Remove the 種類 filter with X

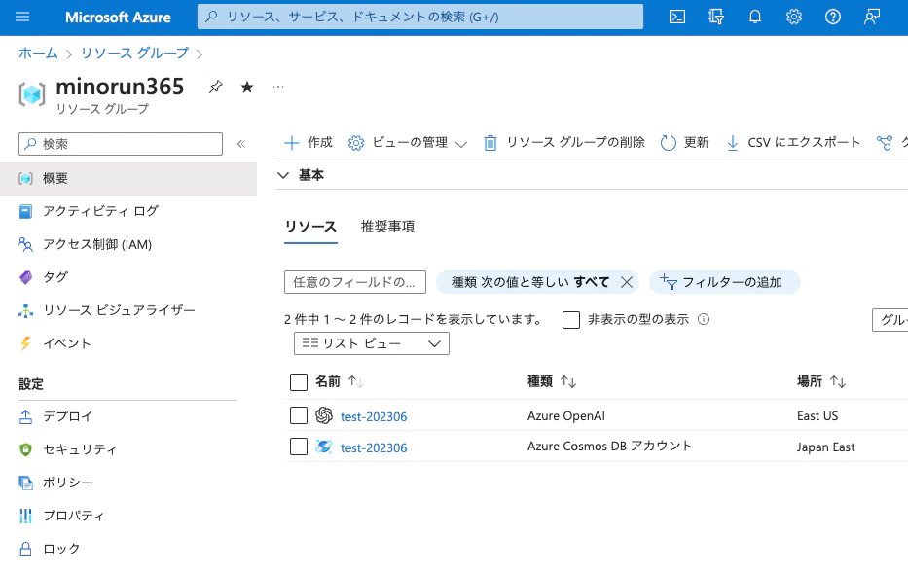[x=627, y=282]
